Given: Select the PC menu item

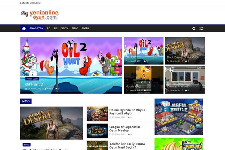Looking at the screenshot, I should (48, 28).
